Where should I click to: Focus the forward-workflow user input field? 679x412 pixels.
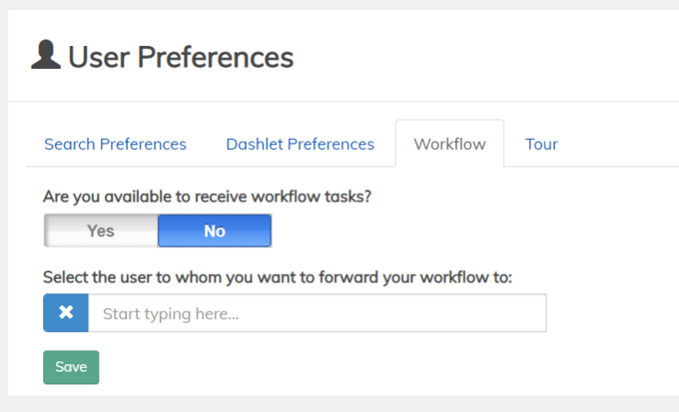pyautogui.click(x=316, y=313)
